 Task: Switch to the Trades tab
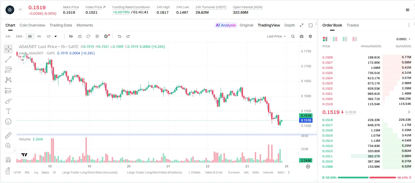pos(353,25)
